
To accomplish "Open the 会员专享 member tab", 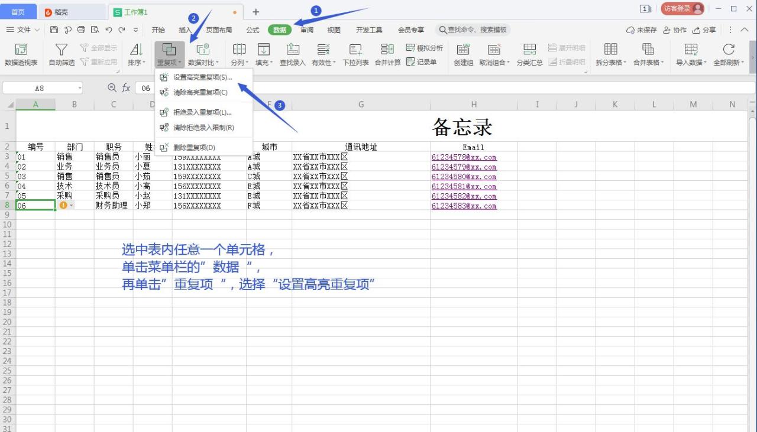I will tap(411, 30).
